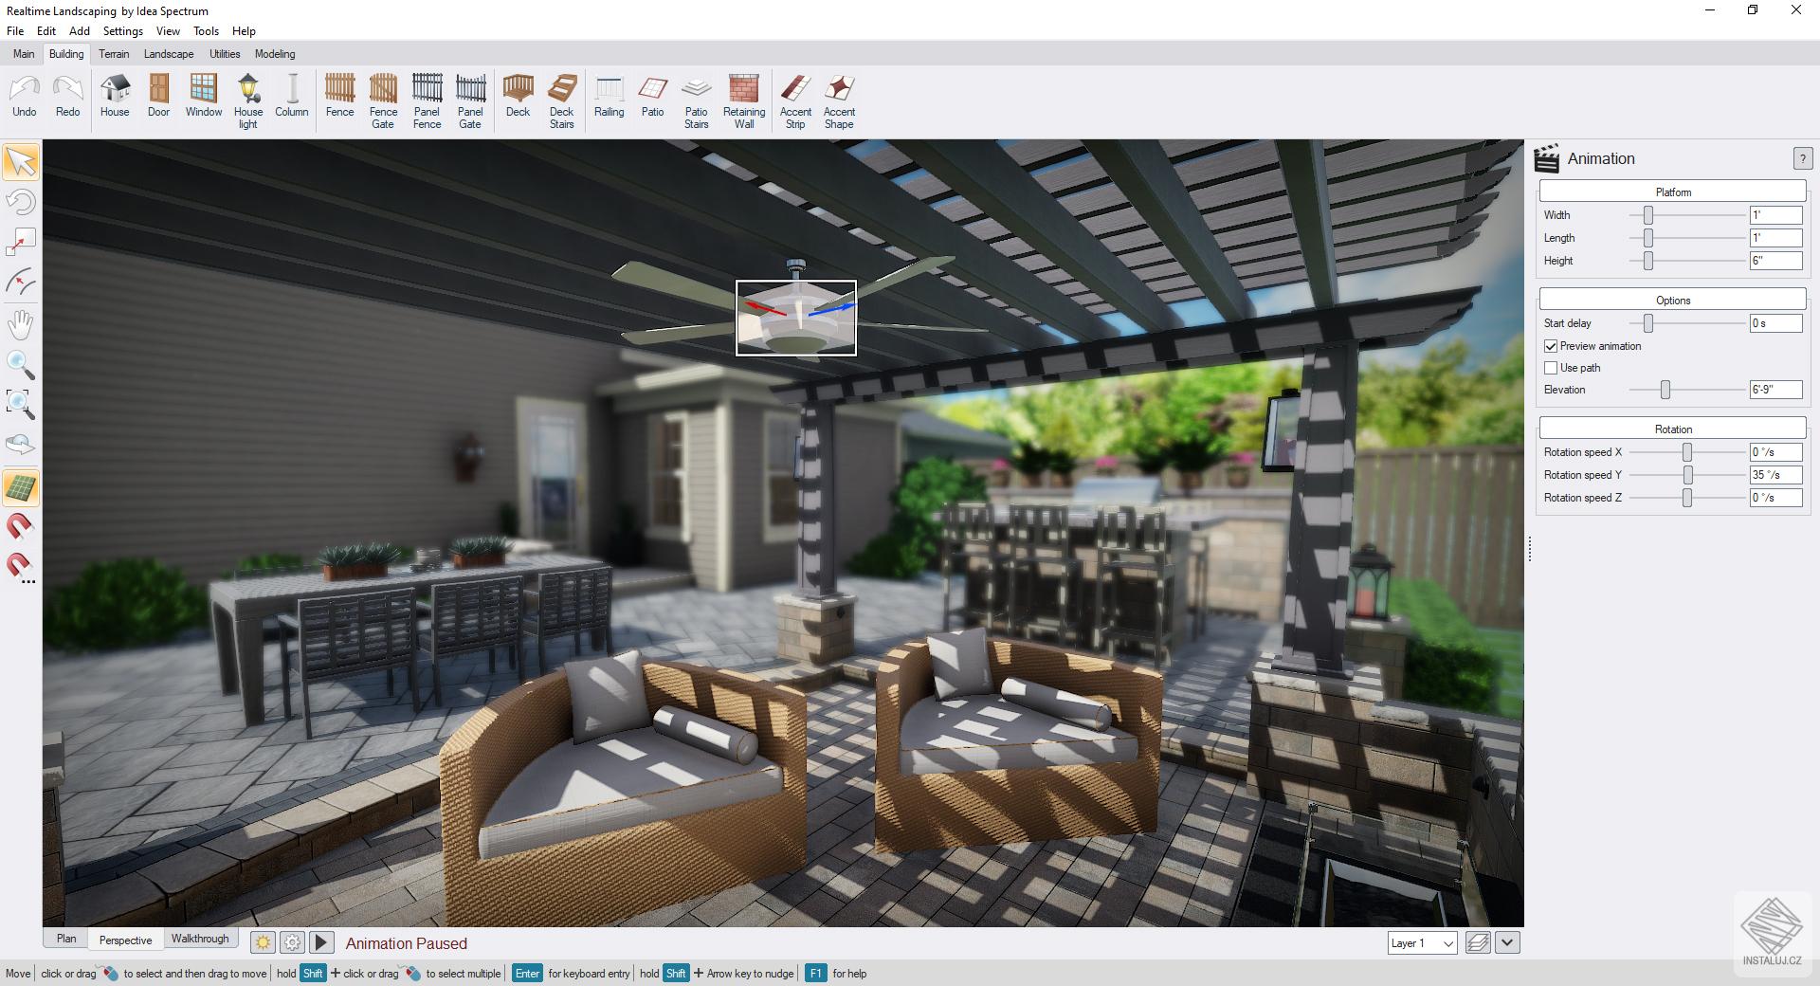The width and height of the screenshot is (1820, 986).
Task: Activate the Accent Shape tool
Action: [839, 99]
